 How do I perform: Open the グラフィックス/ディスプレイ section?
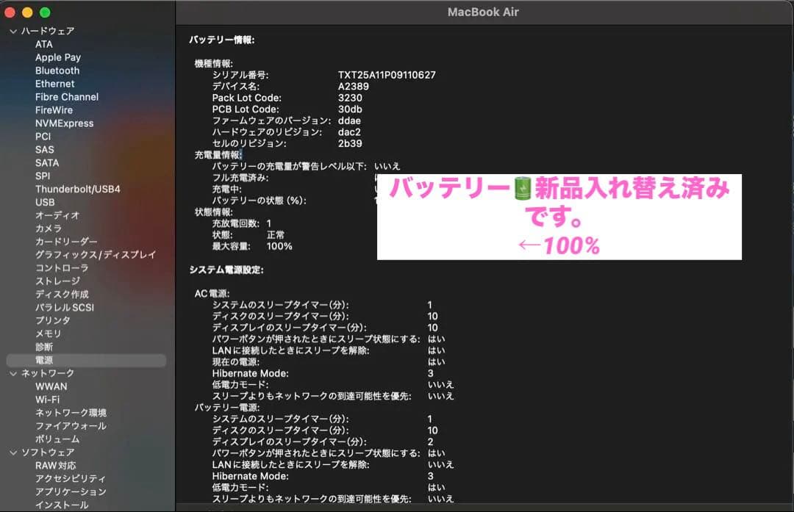point(88,254)
